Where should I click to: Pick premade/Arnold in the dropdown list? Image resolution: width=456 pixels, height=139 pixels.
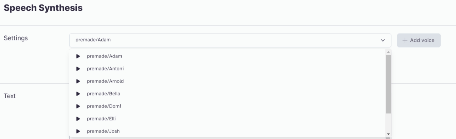[228, 81]
